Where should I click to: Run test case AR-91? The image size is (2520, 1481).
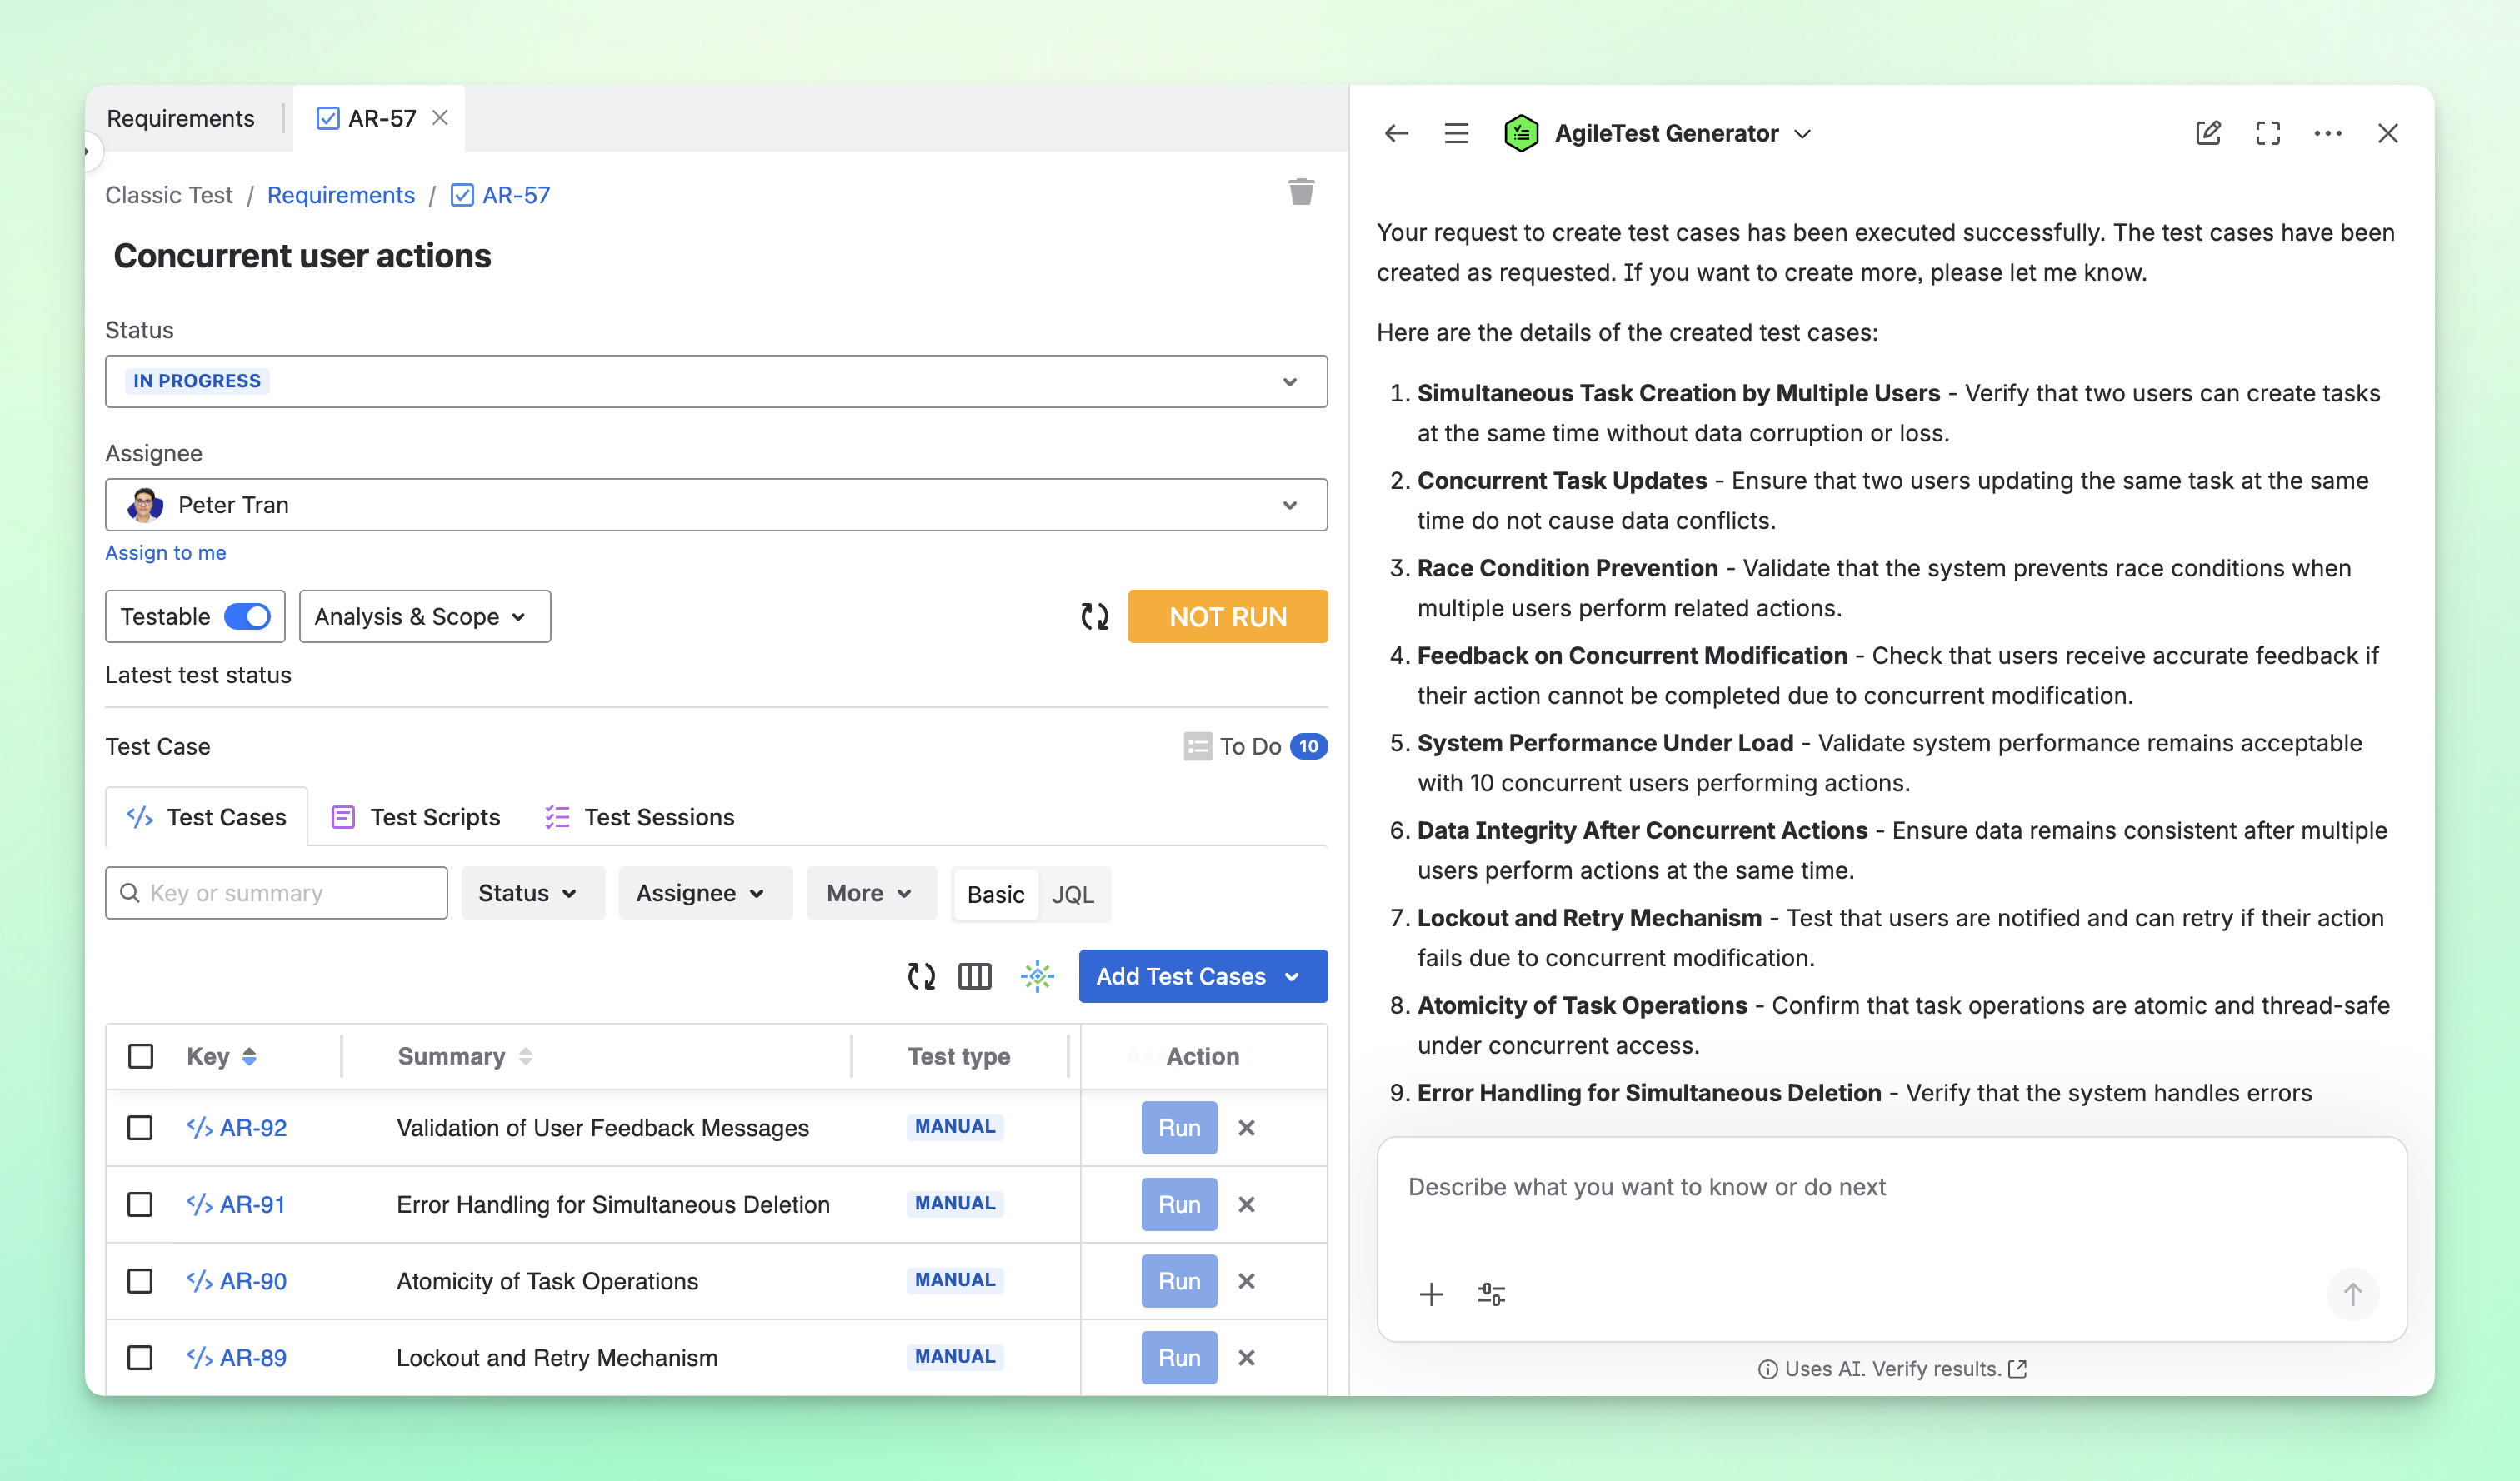pyautogui.click(x=1179, y=1204)
